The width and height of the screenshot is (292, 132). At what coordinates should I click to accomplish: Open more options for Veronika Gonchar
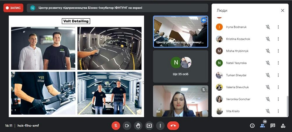(x=278, y=99)
